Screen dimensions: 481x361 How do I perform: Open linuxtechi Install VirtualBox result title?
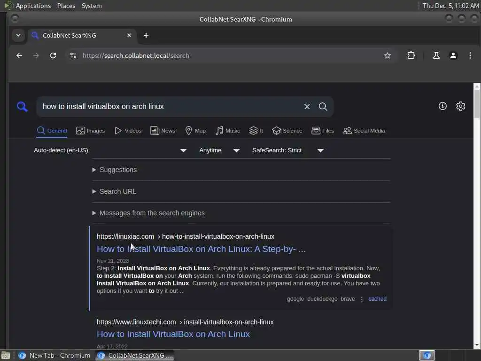[173, 334]
